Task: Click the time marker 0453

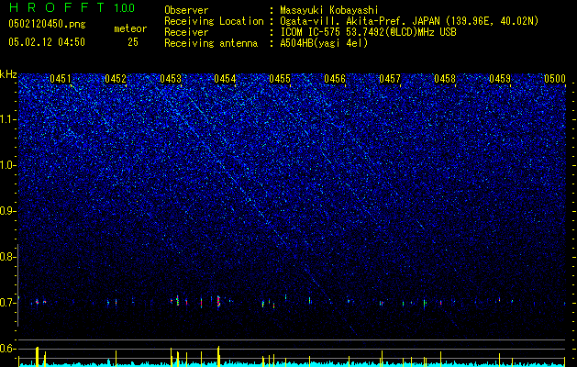Action: (171, 79)
